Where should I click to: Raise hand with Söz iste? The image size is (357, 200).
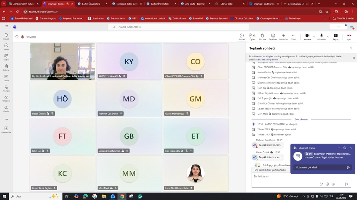tap(262, 36)
